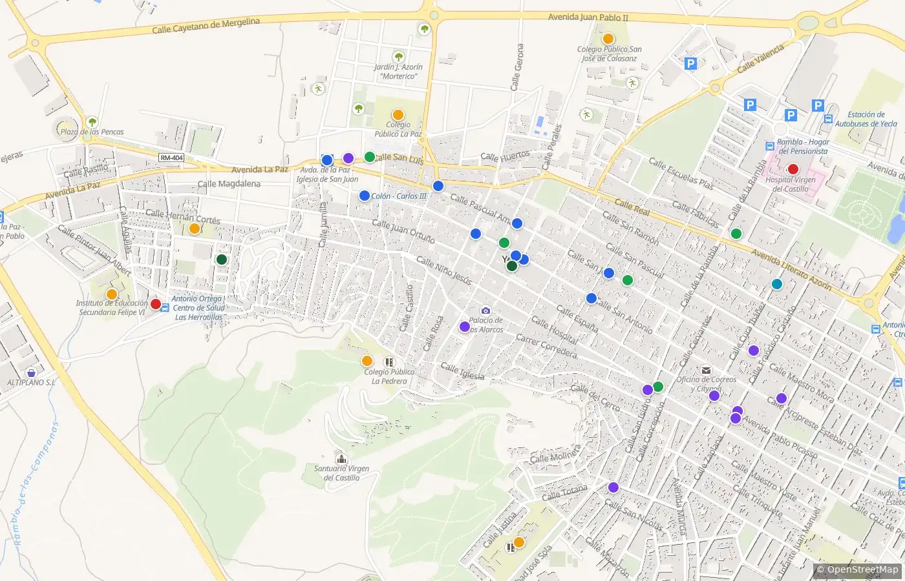Select the mail icon at Oficina de Correos
Screen dimensions: 905x581
[x=706, y=370]
